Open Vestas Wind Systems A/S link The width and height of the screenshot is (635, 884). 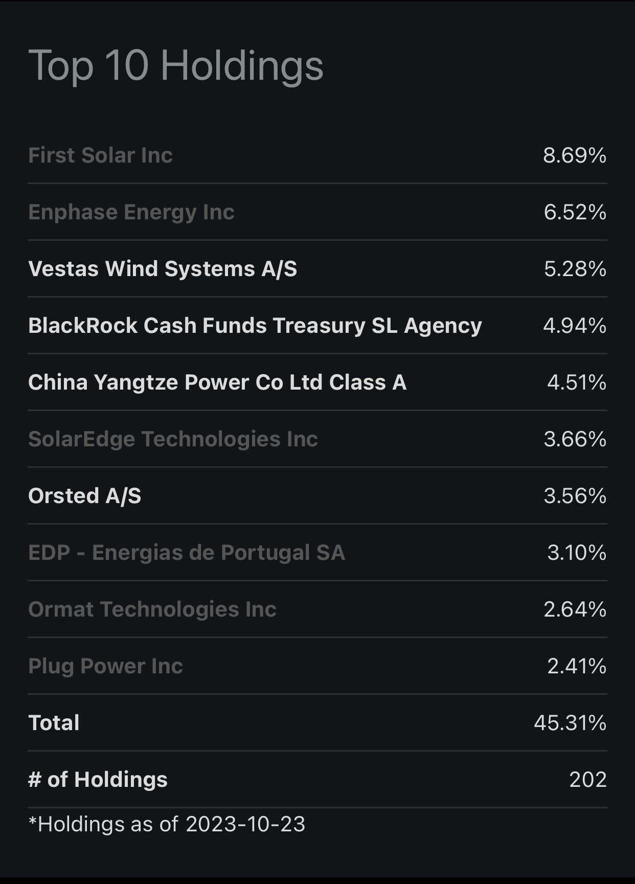point(162,269)
